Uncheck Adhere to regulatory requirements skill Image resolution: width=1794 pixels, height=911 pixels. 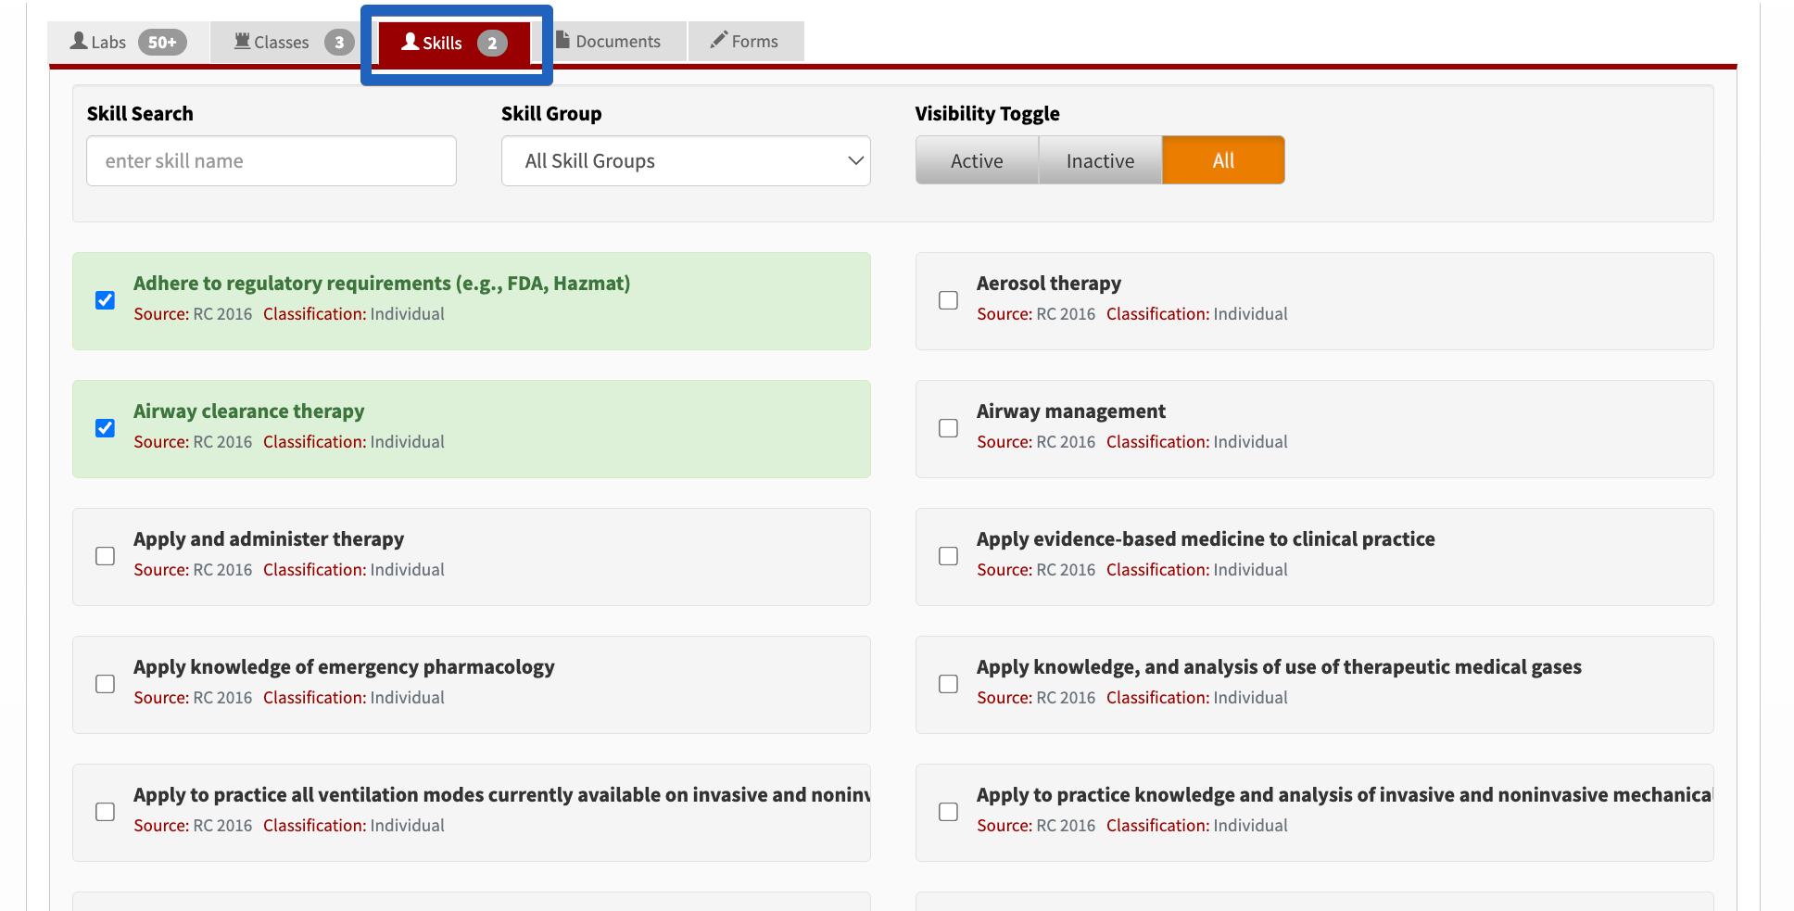coord(106,300)
